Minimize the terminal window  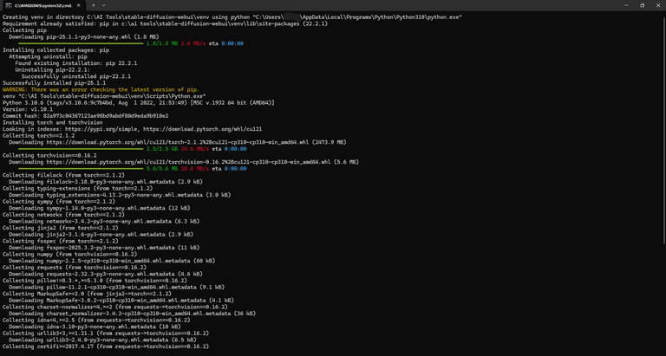click(626, 5)
